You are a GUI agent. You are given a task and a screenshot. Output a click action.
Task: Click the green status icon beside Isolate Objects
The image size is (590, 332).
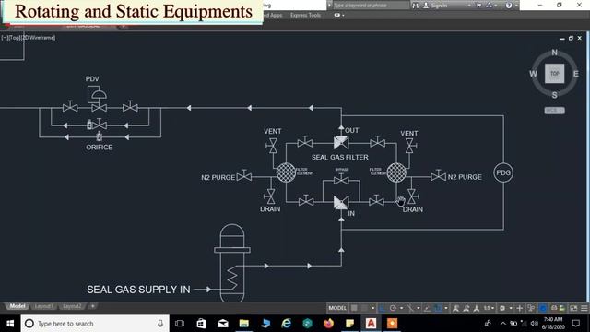[x=562, y=308]
